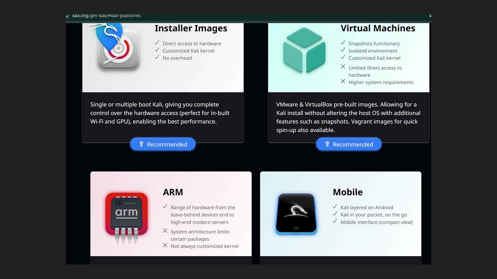Click 'Single or multiple boot Kali' description

point(160,113)
